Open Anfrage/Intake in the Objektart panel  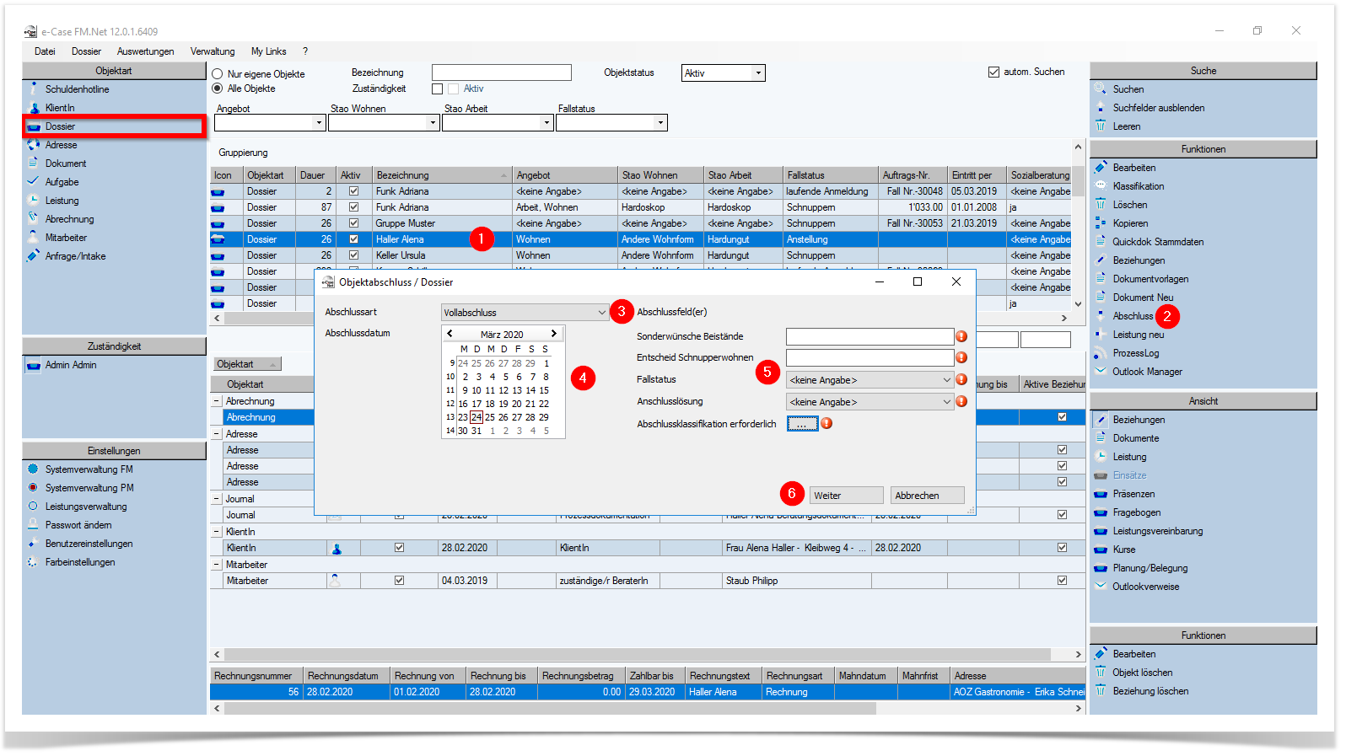tap(75, 256)
